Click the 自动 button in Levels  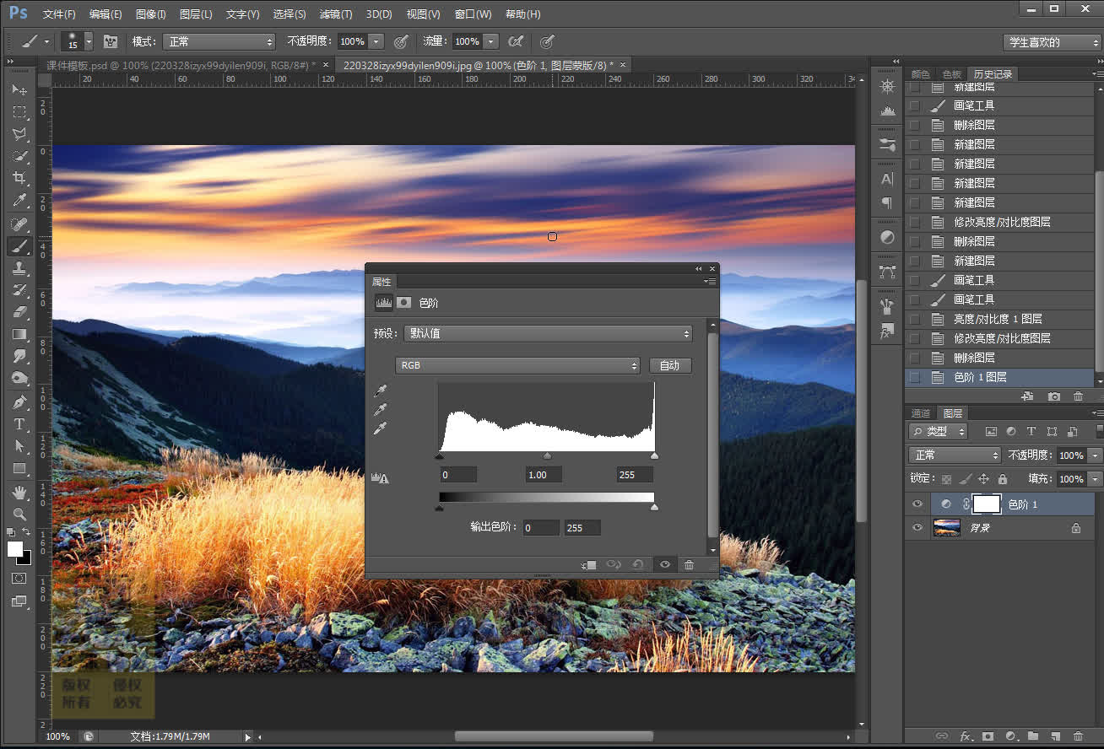pos(669,365)
